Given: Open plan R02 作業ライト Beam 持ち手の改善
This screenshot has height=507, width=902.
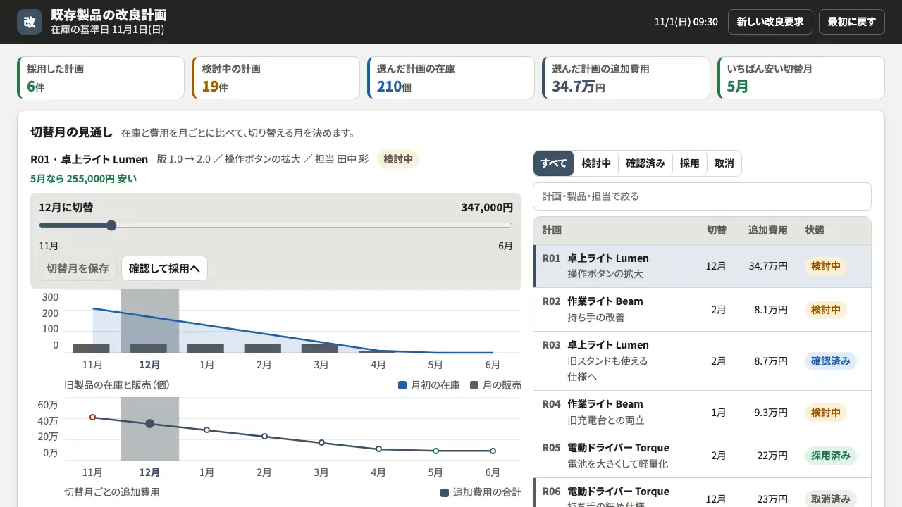Looking at the screenshot, I should [x=702, y=310].
